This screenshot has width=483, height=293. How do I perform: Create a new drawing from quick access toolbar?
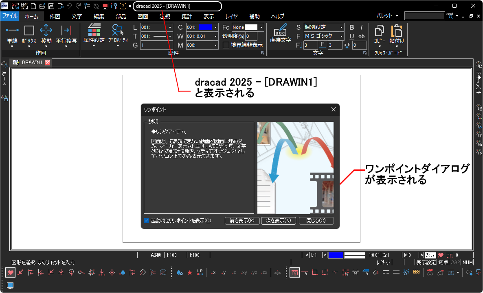click(33, 6)
